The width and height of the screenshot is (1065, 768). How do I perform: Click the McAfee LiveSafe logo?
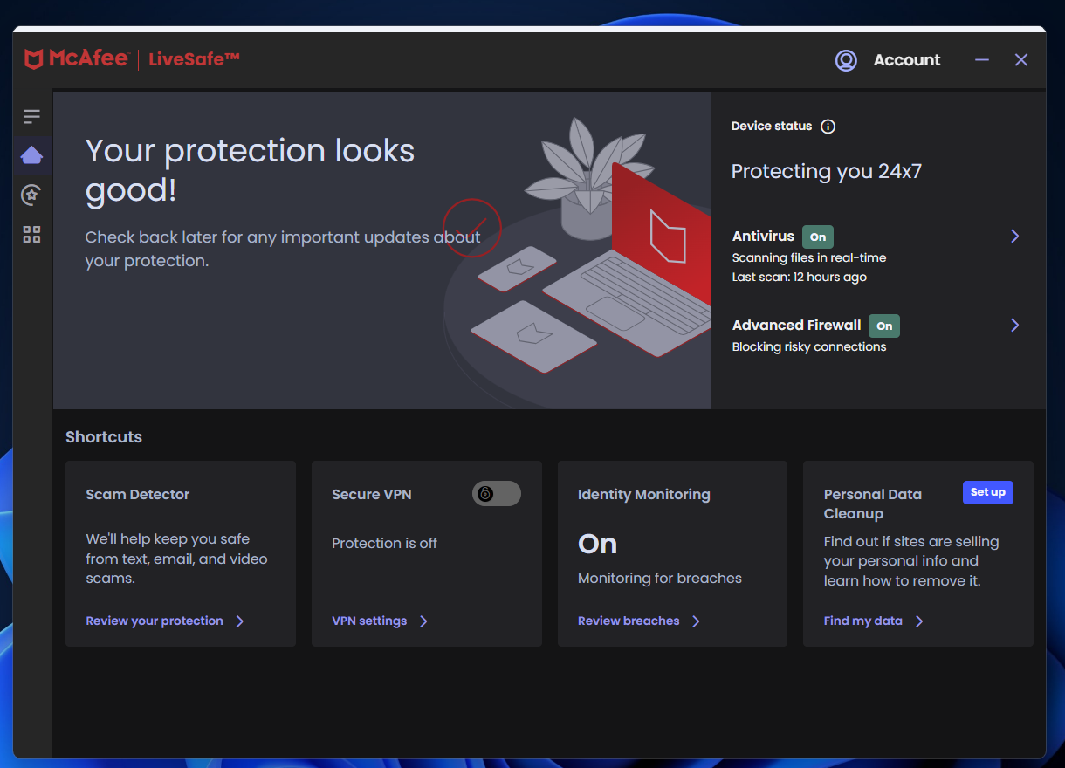click(132, 59)
